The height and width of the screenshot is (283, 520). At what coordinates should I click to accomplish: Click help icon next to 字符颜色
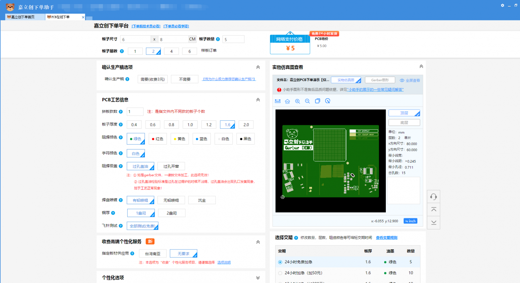pos(121,153)
